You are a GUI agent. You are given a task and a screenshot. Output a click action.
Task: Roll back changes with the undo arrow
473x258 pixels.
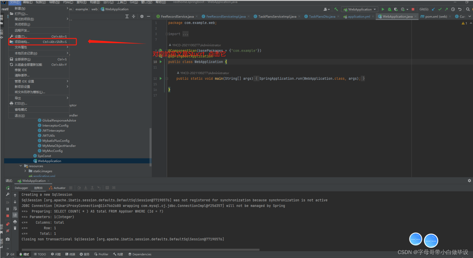point(460,9)
